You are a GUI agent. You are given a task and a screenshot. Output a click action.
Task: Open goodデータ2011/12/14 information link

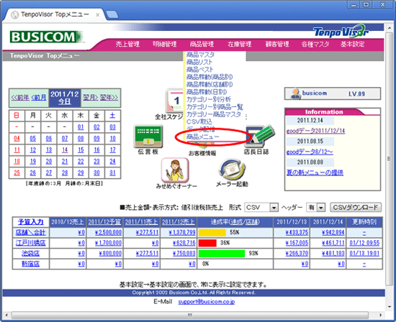click(x=315, y=131)
